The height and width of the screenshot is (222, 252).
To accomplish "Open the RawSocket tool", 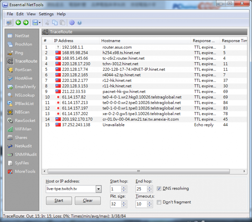I will 22,121.
